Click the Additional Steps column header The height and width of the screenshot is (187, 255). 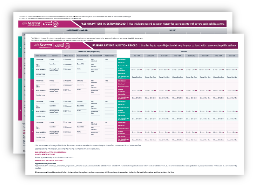click(x=110, y=56)
